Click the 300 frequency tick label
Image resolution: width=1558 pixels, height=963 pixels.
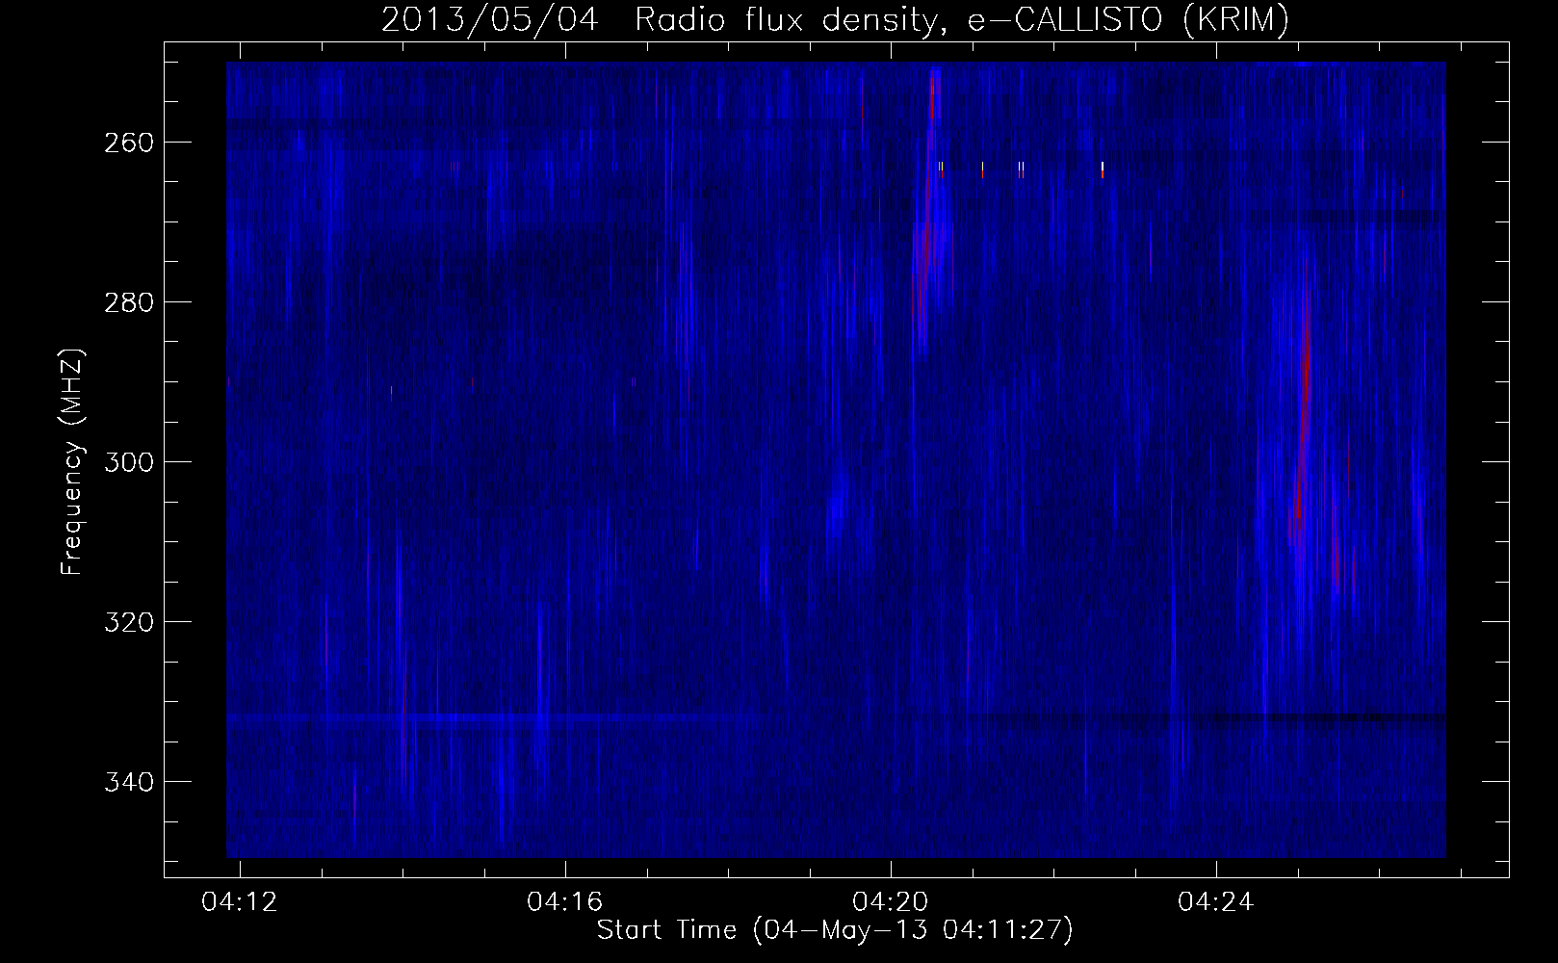click(129, 462)
